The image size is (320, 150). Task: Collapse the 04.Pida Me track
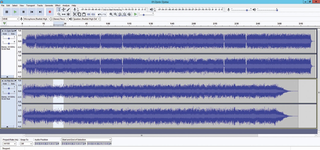[7, 127]
